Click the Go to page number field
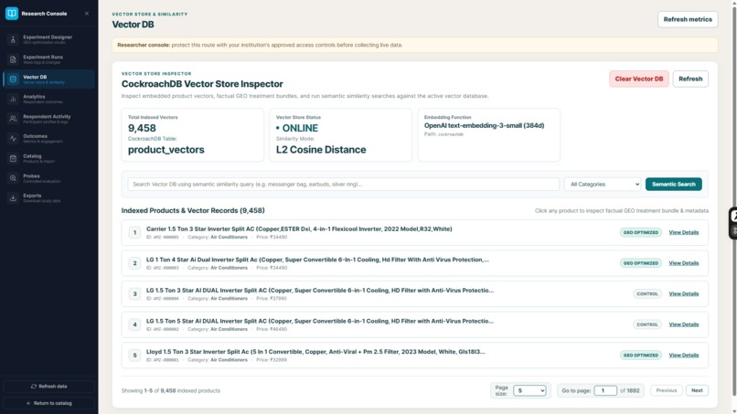Viewport: 737px width, 414px height. pyautogui.click(x=605, y=390)
